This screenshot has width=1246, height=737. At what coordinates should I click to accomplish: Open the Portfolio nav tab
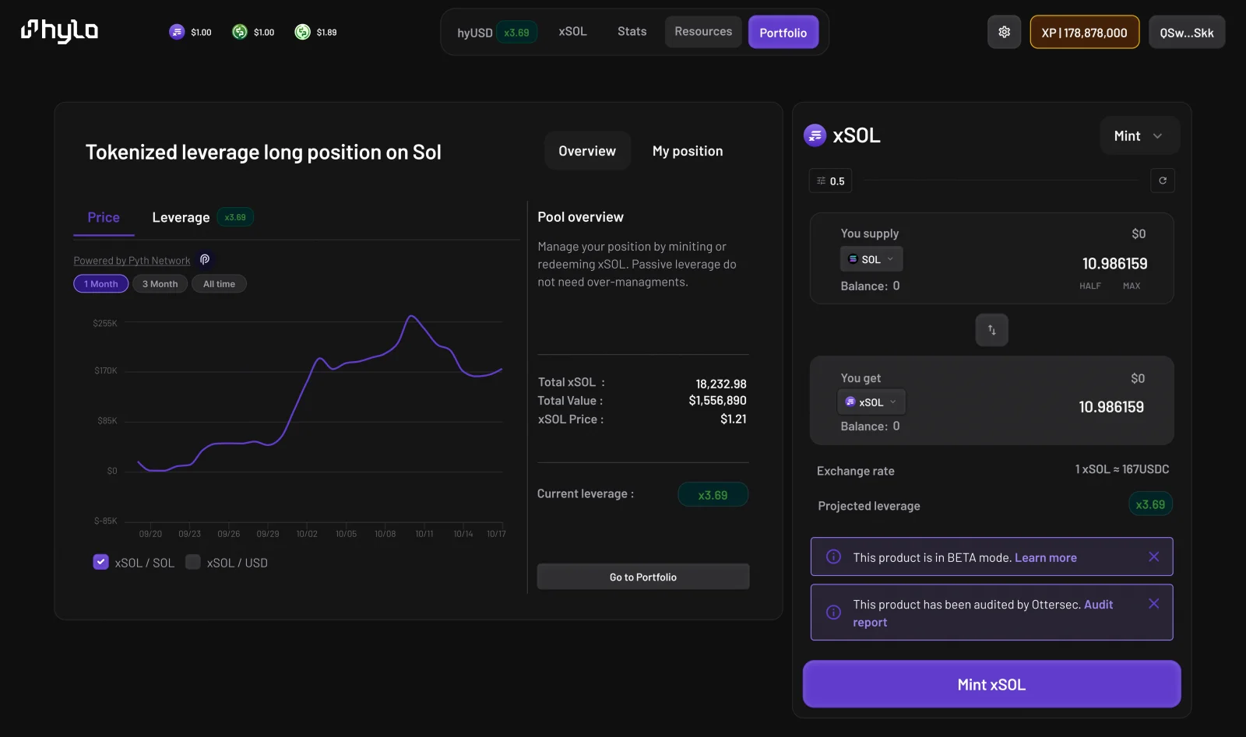point(783,33)
